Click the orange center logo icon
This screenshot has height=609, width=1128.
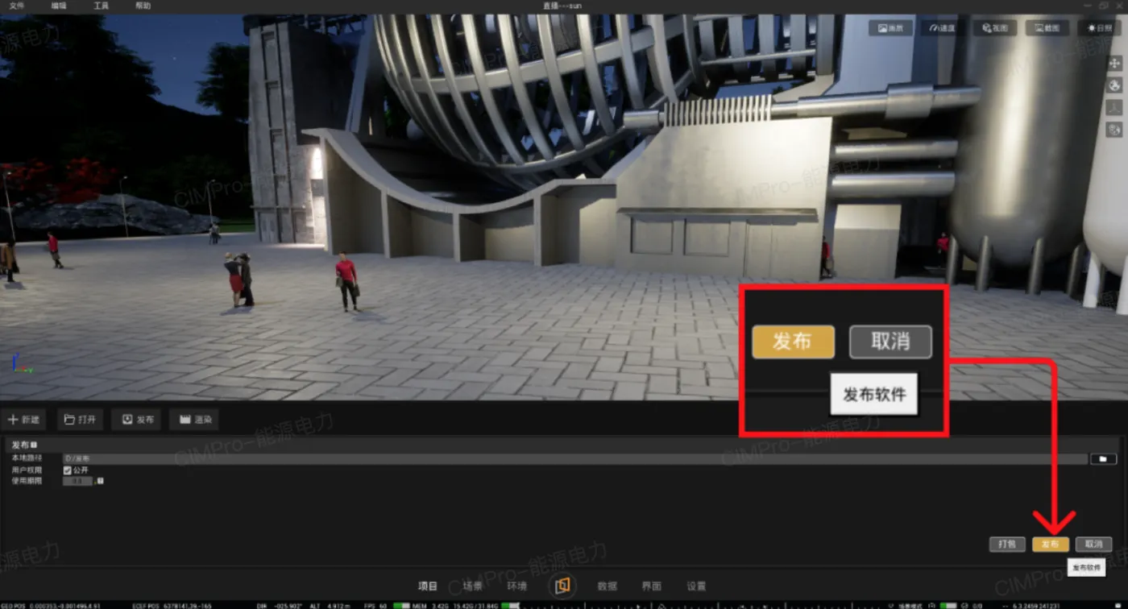pyautogui.click(x=562, y=586)
